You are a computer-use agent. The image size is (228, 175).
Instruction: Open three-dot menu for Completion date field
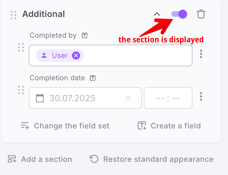click(x=201, y=96)
